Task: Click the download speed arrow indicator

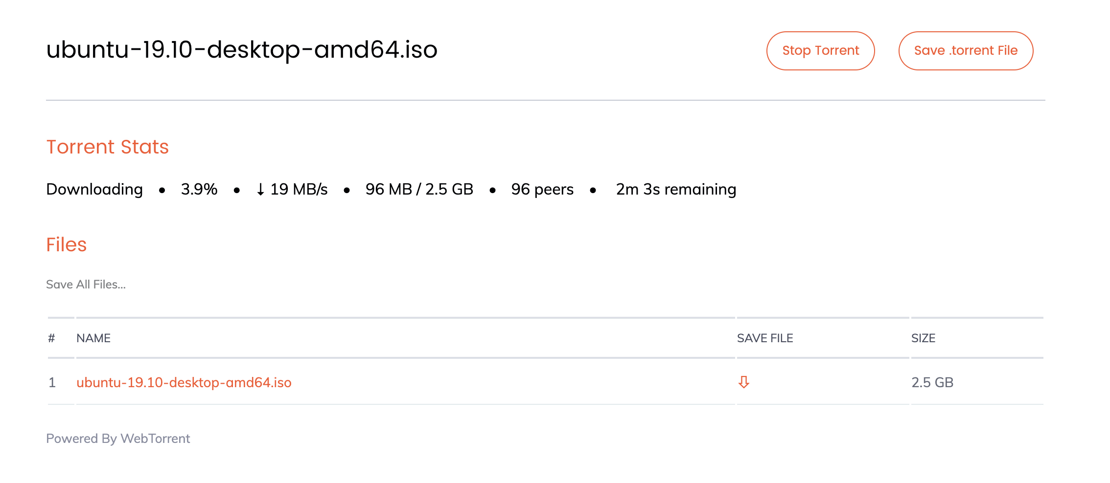Action: coord(261,190)
